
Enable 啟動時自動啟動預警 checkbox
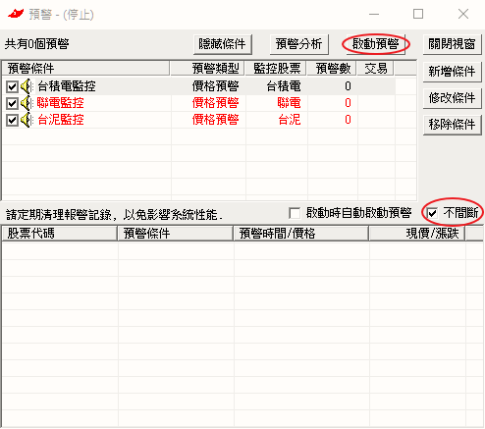point(295,214)
